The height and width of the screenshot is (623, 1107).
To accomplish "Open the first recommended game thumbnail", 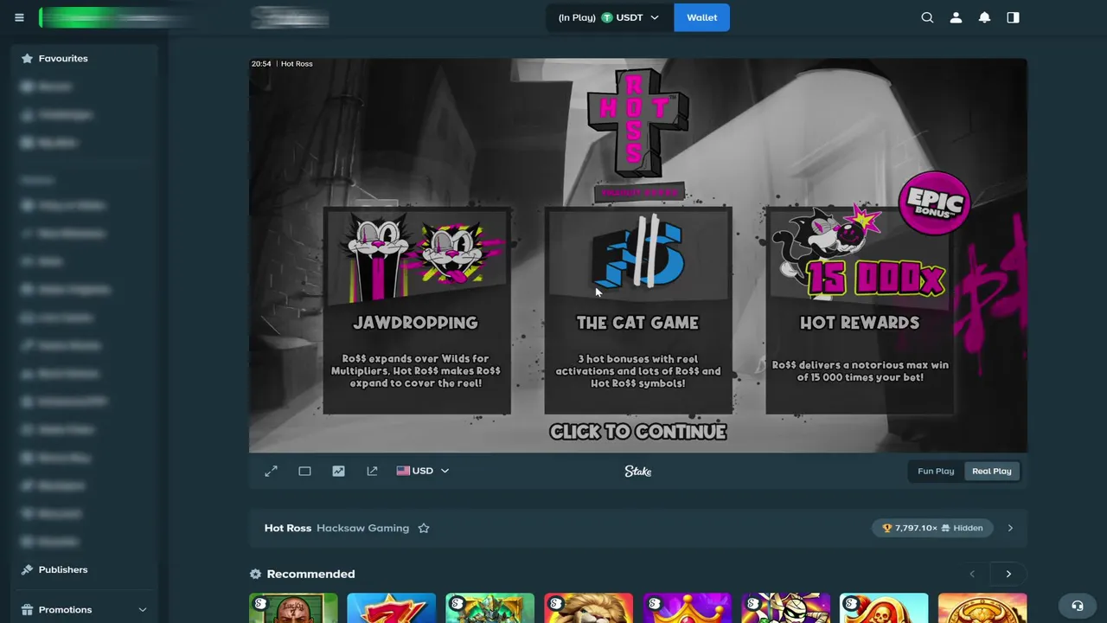I will pos(293,608).
